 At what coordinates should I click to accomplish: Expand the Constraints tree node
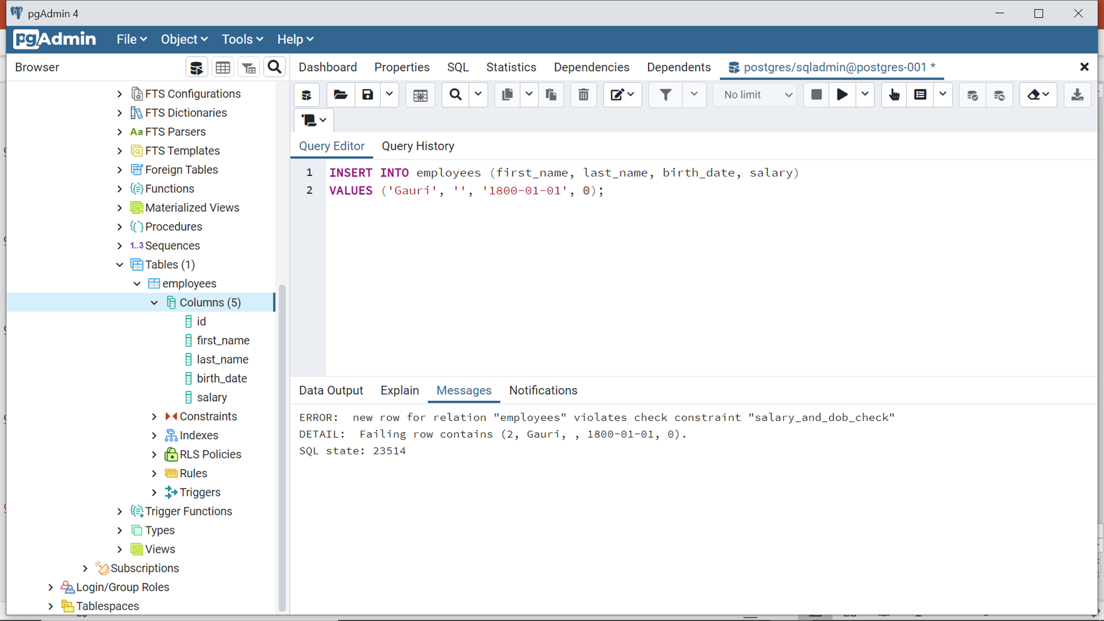(155, 417)
